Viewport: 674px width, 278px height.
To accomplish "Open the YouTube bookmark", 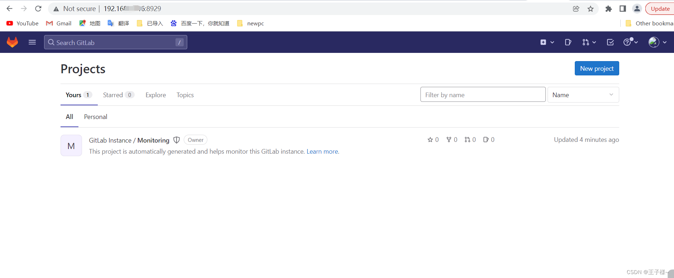I will pos(22,23).
